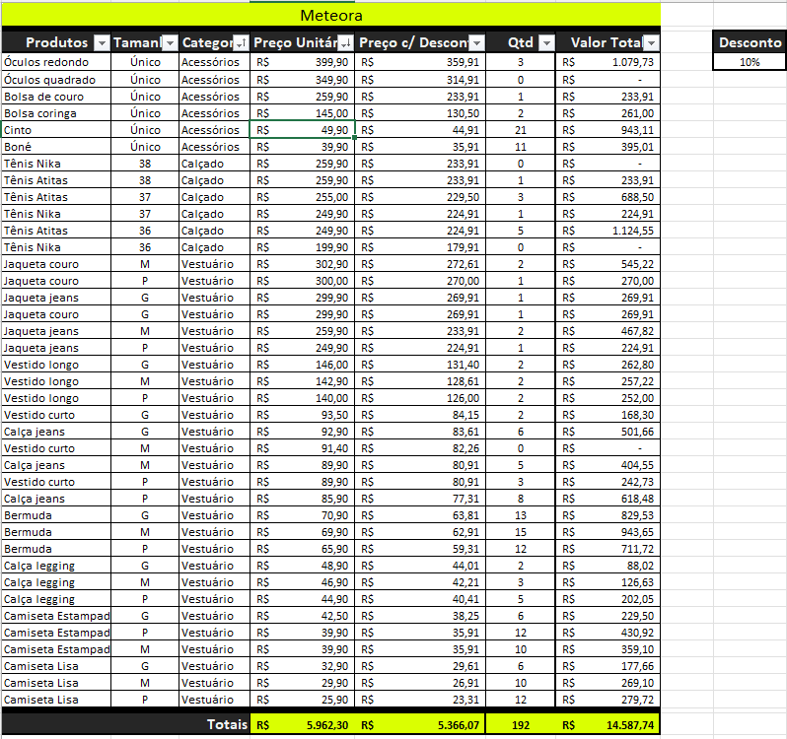This screenshot has width=787, height=739.
Task: Click the 300,00 unit price cell
Action: click(302, 281)
